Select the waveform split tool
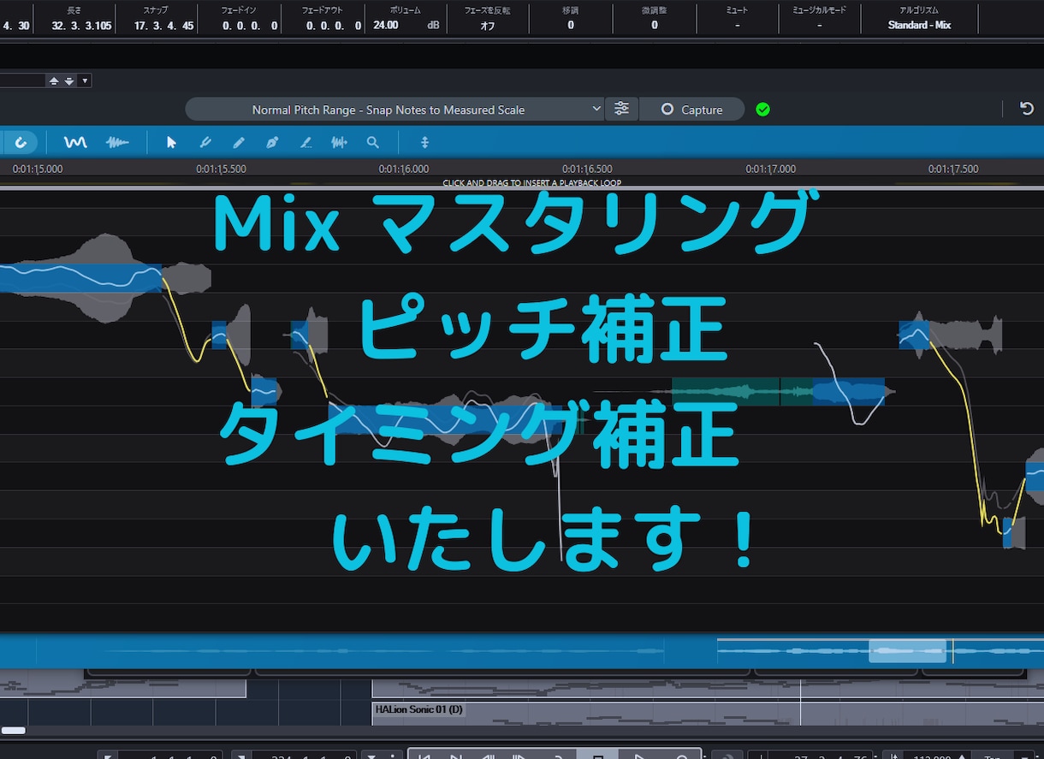The width and height of the screenshot is (1044, 759). 340,142
